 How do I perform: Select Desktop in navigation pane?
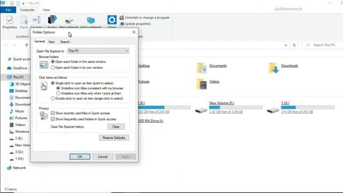(x=19, y=91)
